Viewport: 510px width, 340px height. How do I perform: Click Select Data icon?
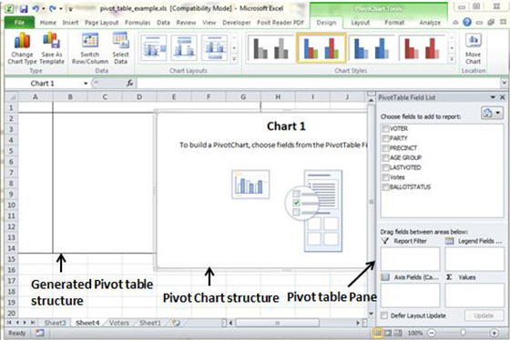(120, 49)
